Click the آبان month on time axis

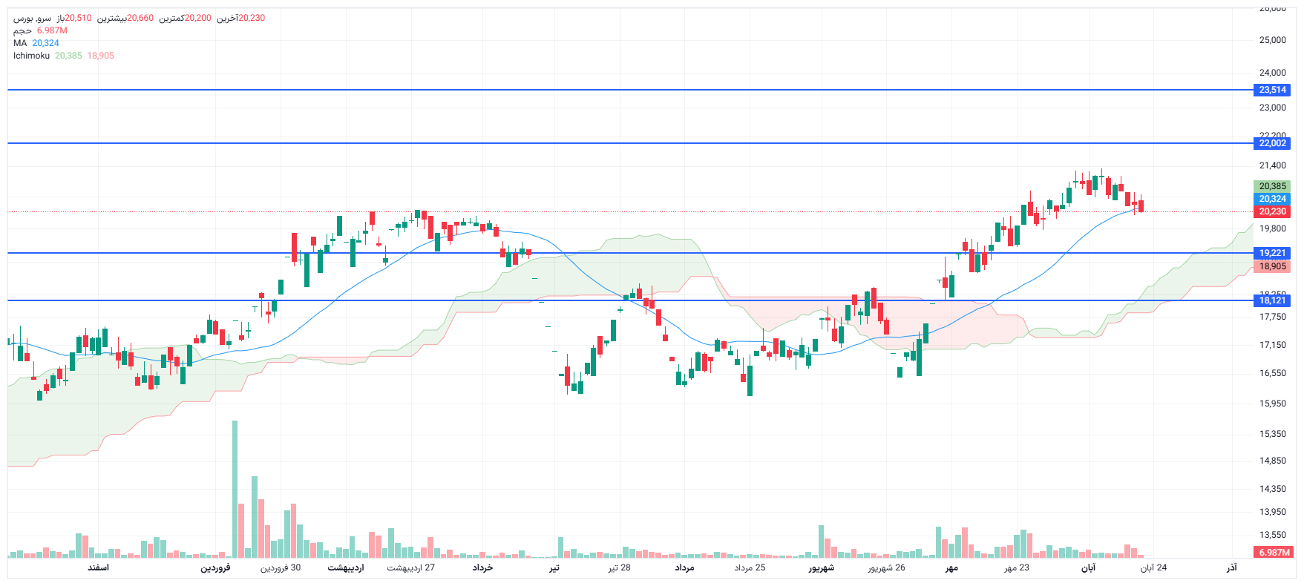click(x=1087, y=567)
